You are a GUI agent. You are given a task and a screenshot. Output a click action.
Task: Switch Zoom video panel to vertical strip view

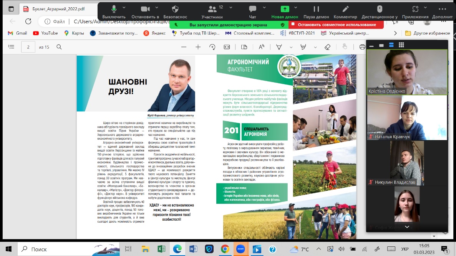coord(391,45)
